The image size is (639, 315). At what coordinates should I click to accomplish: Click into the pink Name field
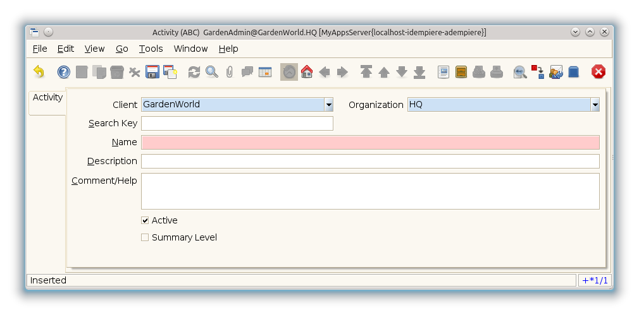370,143
